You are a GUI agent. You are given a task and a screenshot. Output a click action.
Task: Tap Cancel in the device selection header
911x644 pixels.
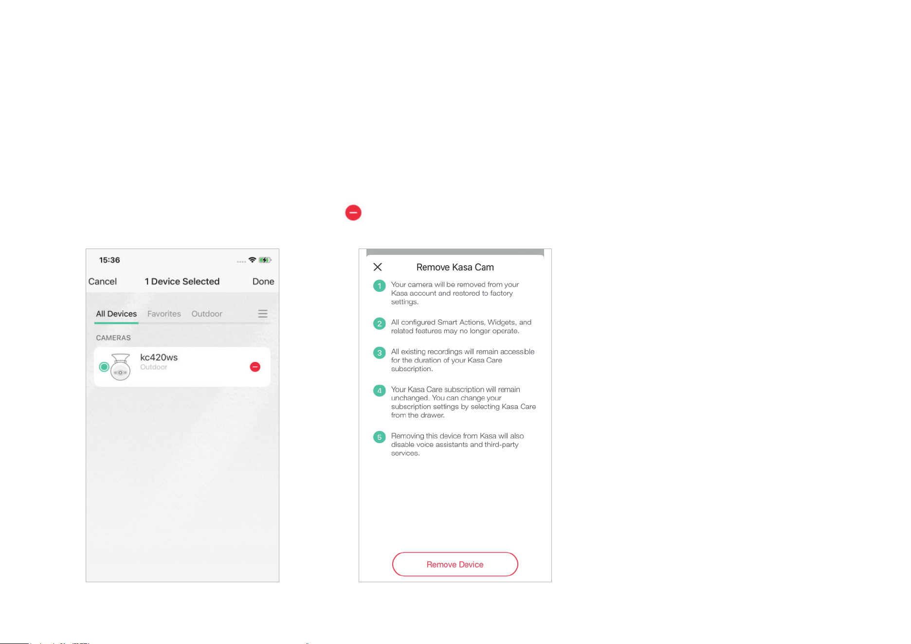pos(103,282)
